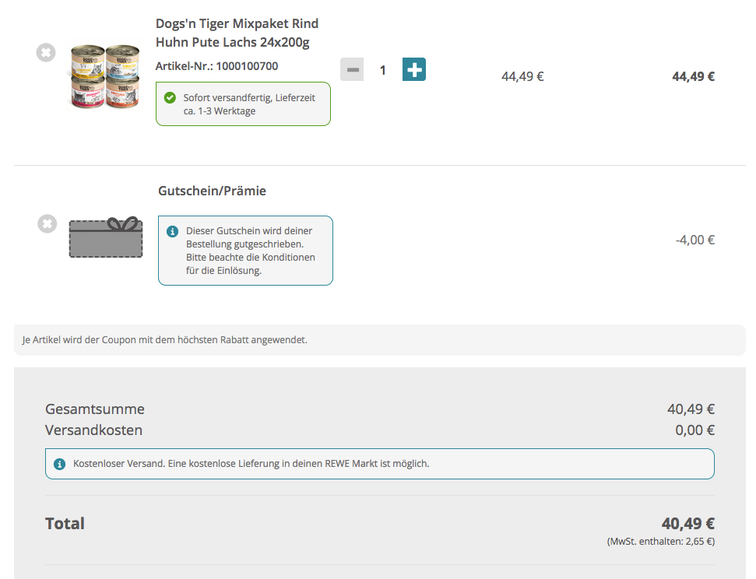Increase quantity with the plus button
756x579 pixels.
414,69
